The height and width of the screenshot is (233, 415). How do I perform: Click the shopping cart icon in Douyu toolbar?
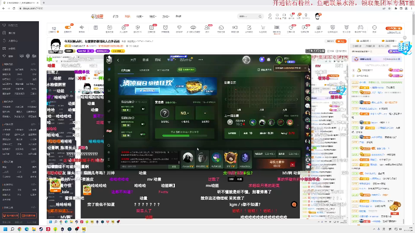pos(263,27)
